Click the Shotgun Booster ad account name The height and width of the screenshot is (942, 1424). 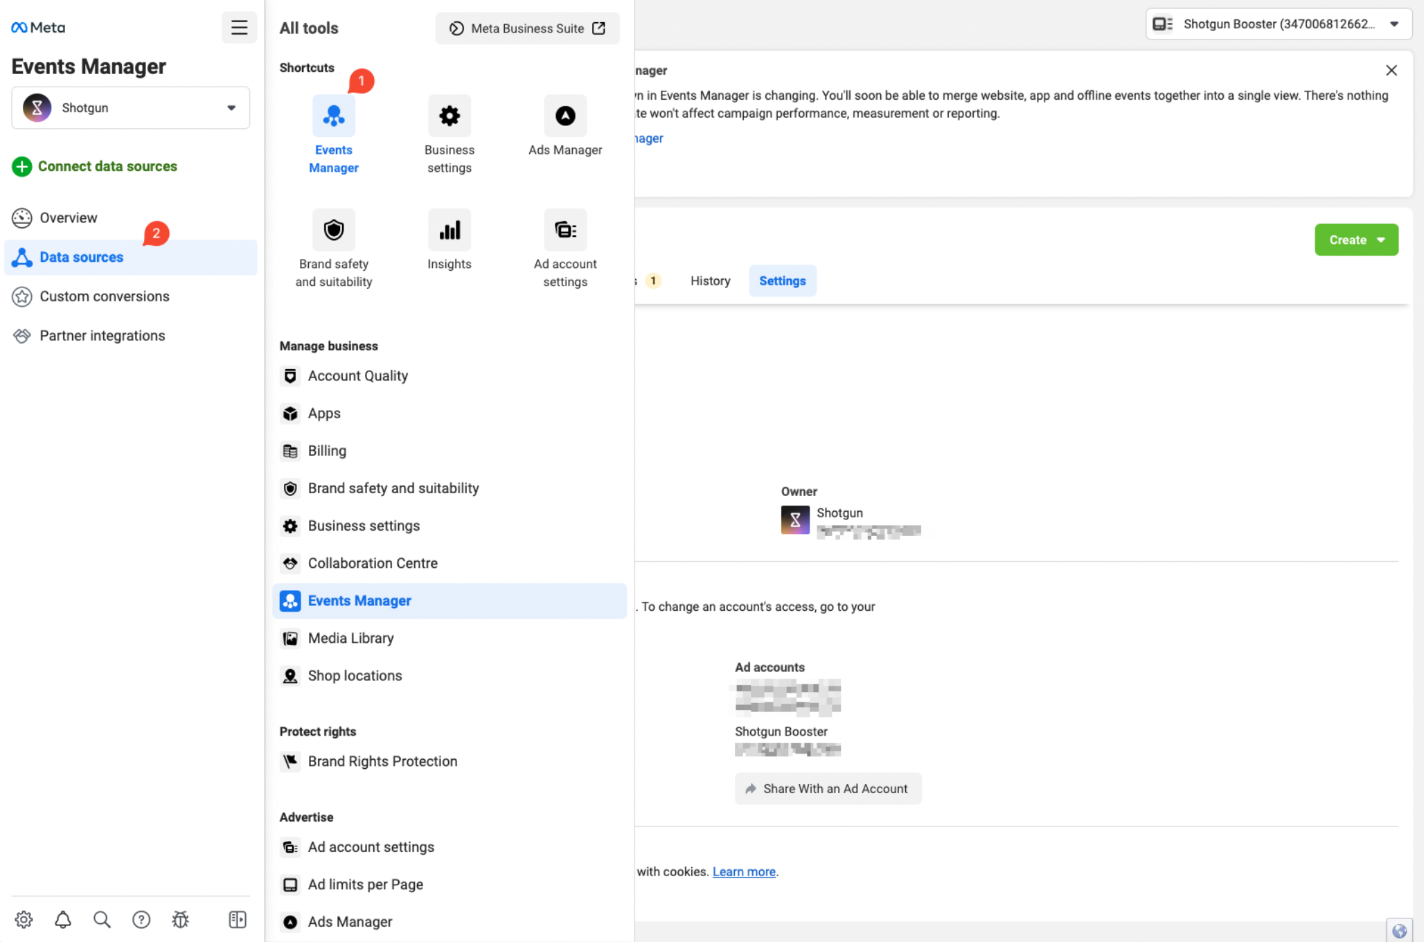pos(781,731)
